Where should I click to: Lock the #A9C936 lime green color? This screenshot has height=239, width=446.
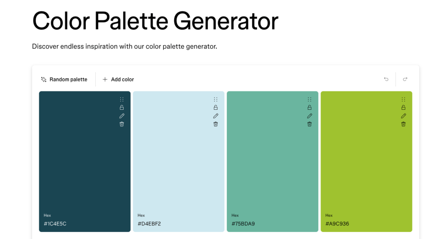(403, 108)
